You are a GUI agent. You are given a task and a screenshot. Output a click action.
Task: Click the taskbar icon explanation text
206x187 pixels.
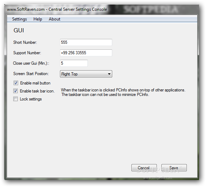[123, 92]
